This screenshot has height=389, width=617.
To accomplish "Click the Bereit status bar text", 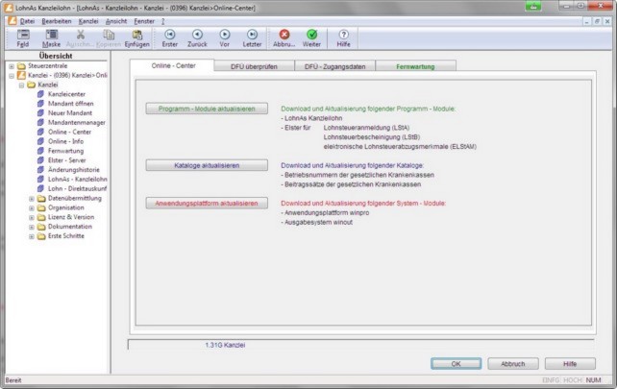I will click(13, 380).
